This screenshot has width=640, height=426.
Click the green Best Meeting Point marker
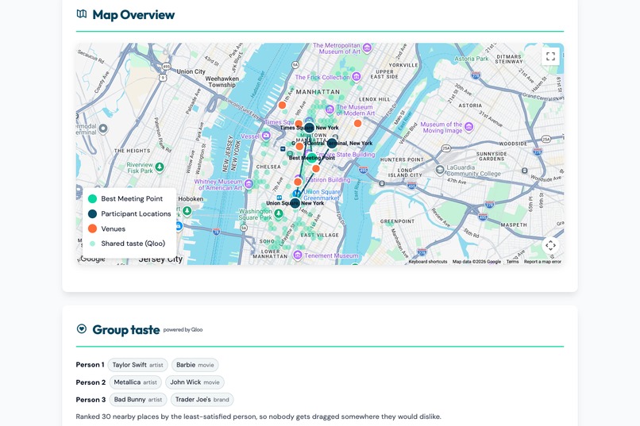point(312,158)
